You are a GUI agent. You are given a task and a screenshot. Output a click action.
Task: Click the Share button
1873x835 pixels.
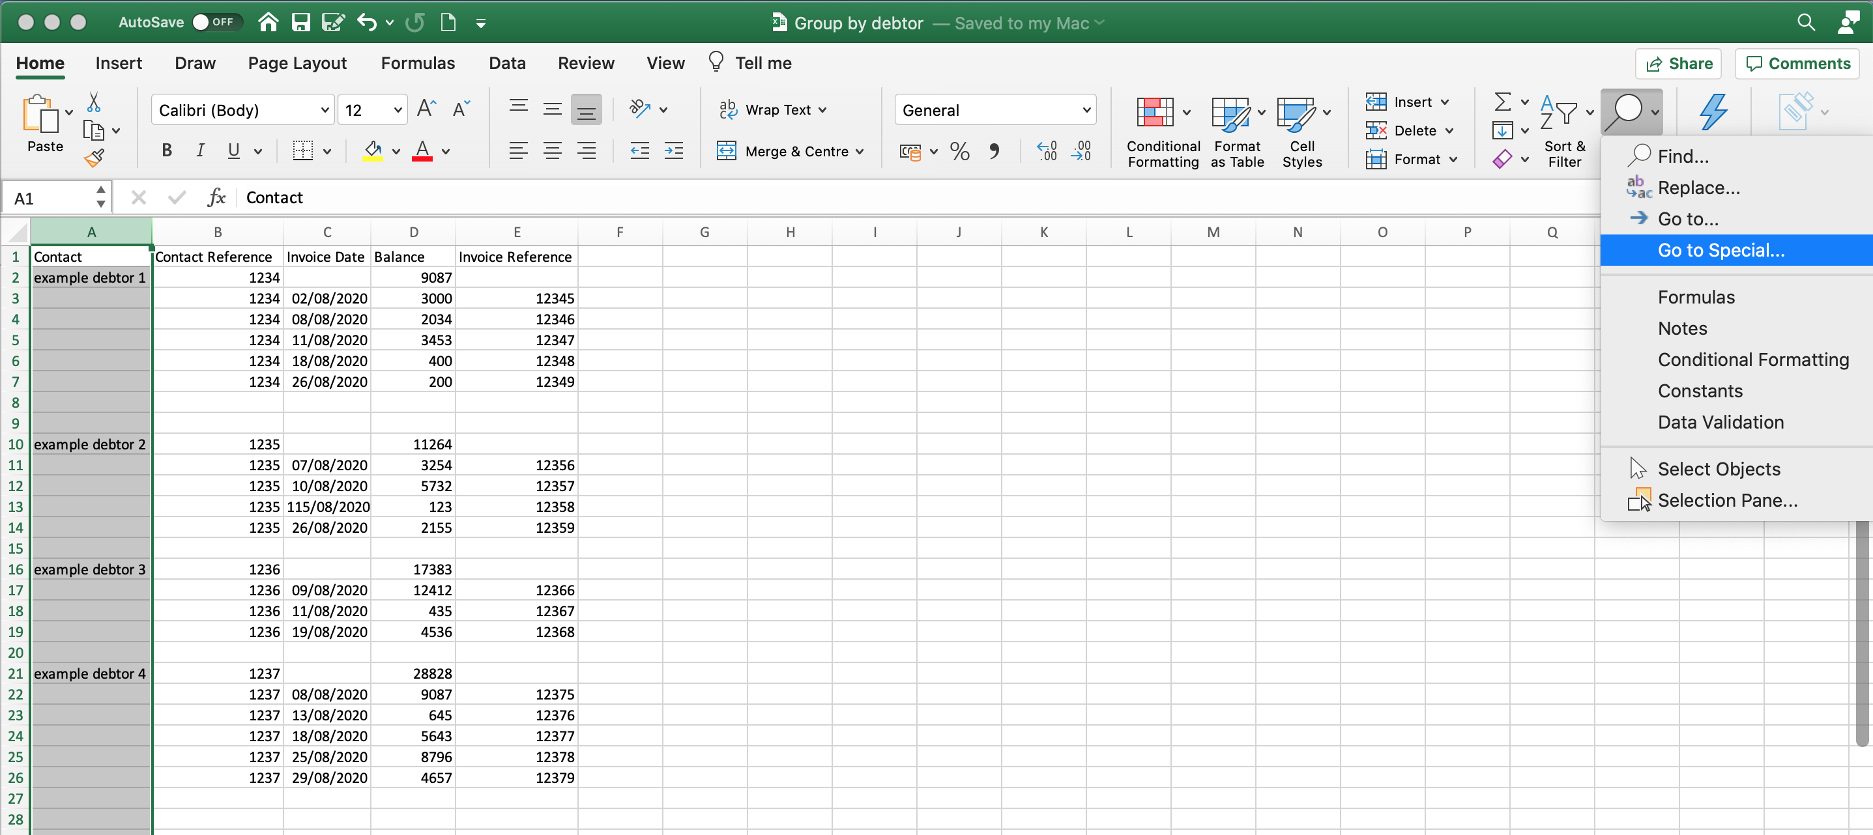1678,64
